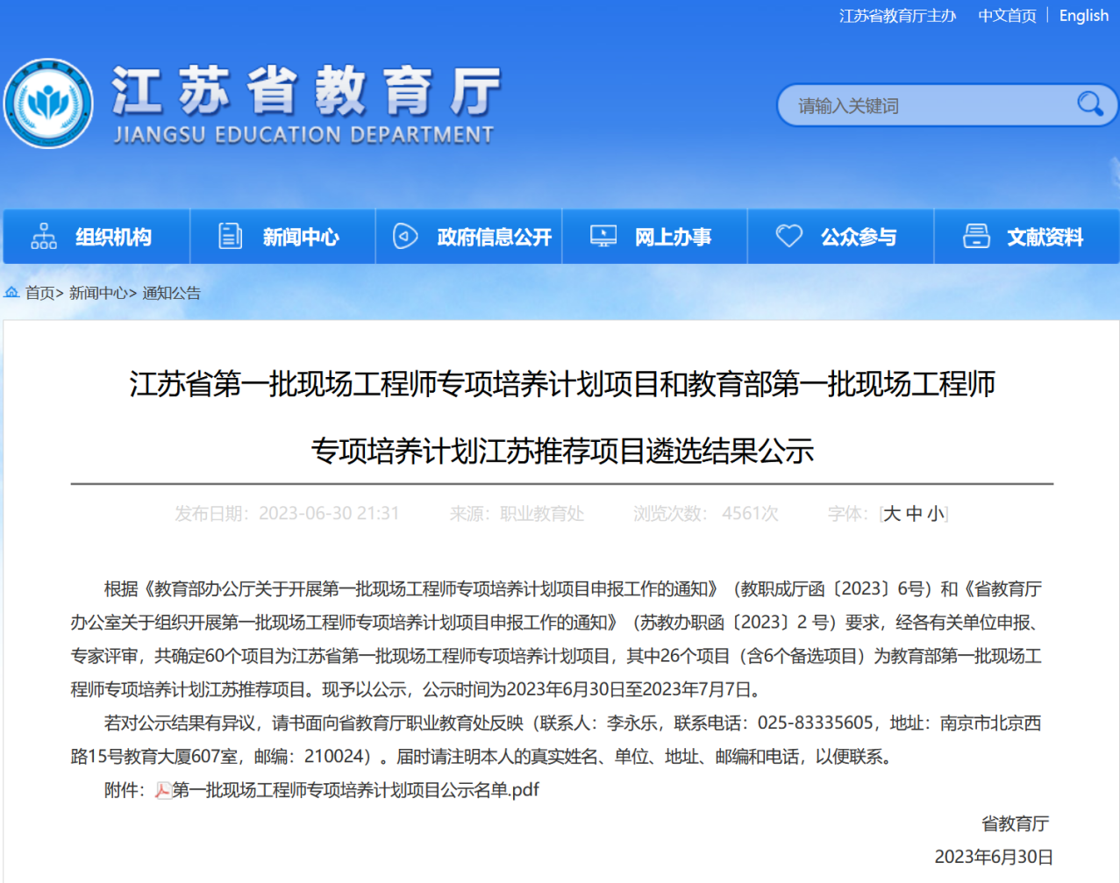This screenshot has height=883, width=1120.
Task: Click the phone number 025-83335605
Action: 816,723
